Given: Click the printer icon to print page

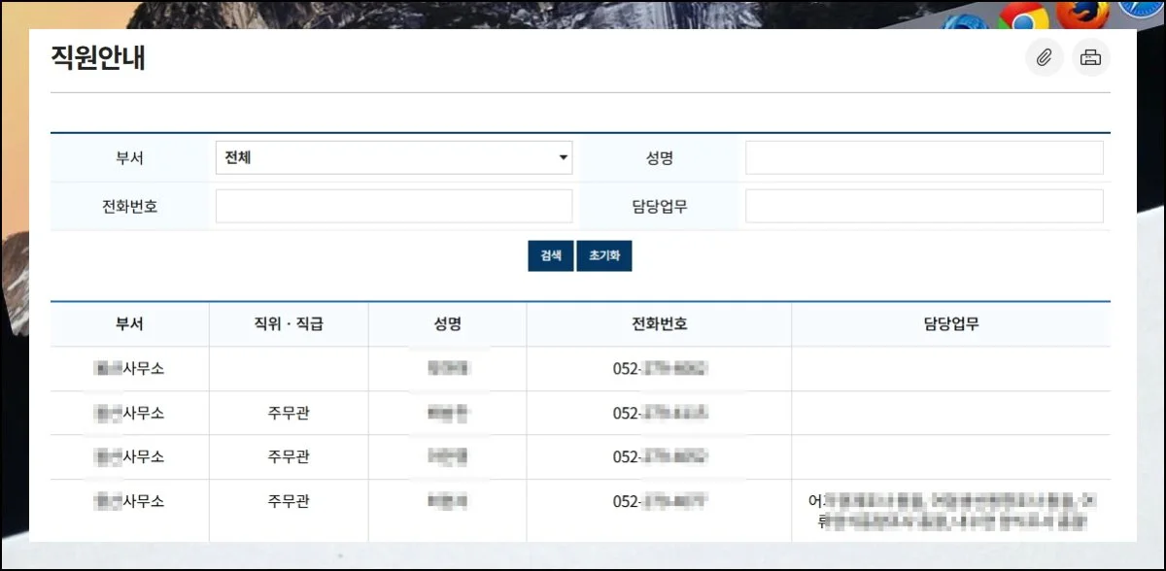Looking at the screenshot, I should (x=1090, y=58).
